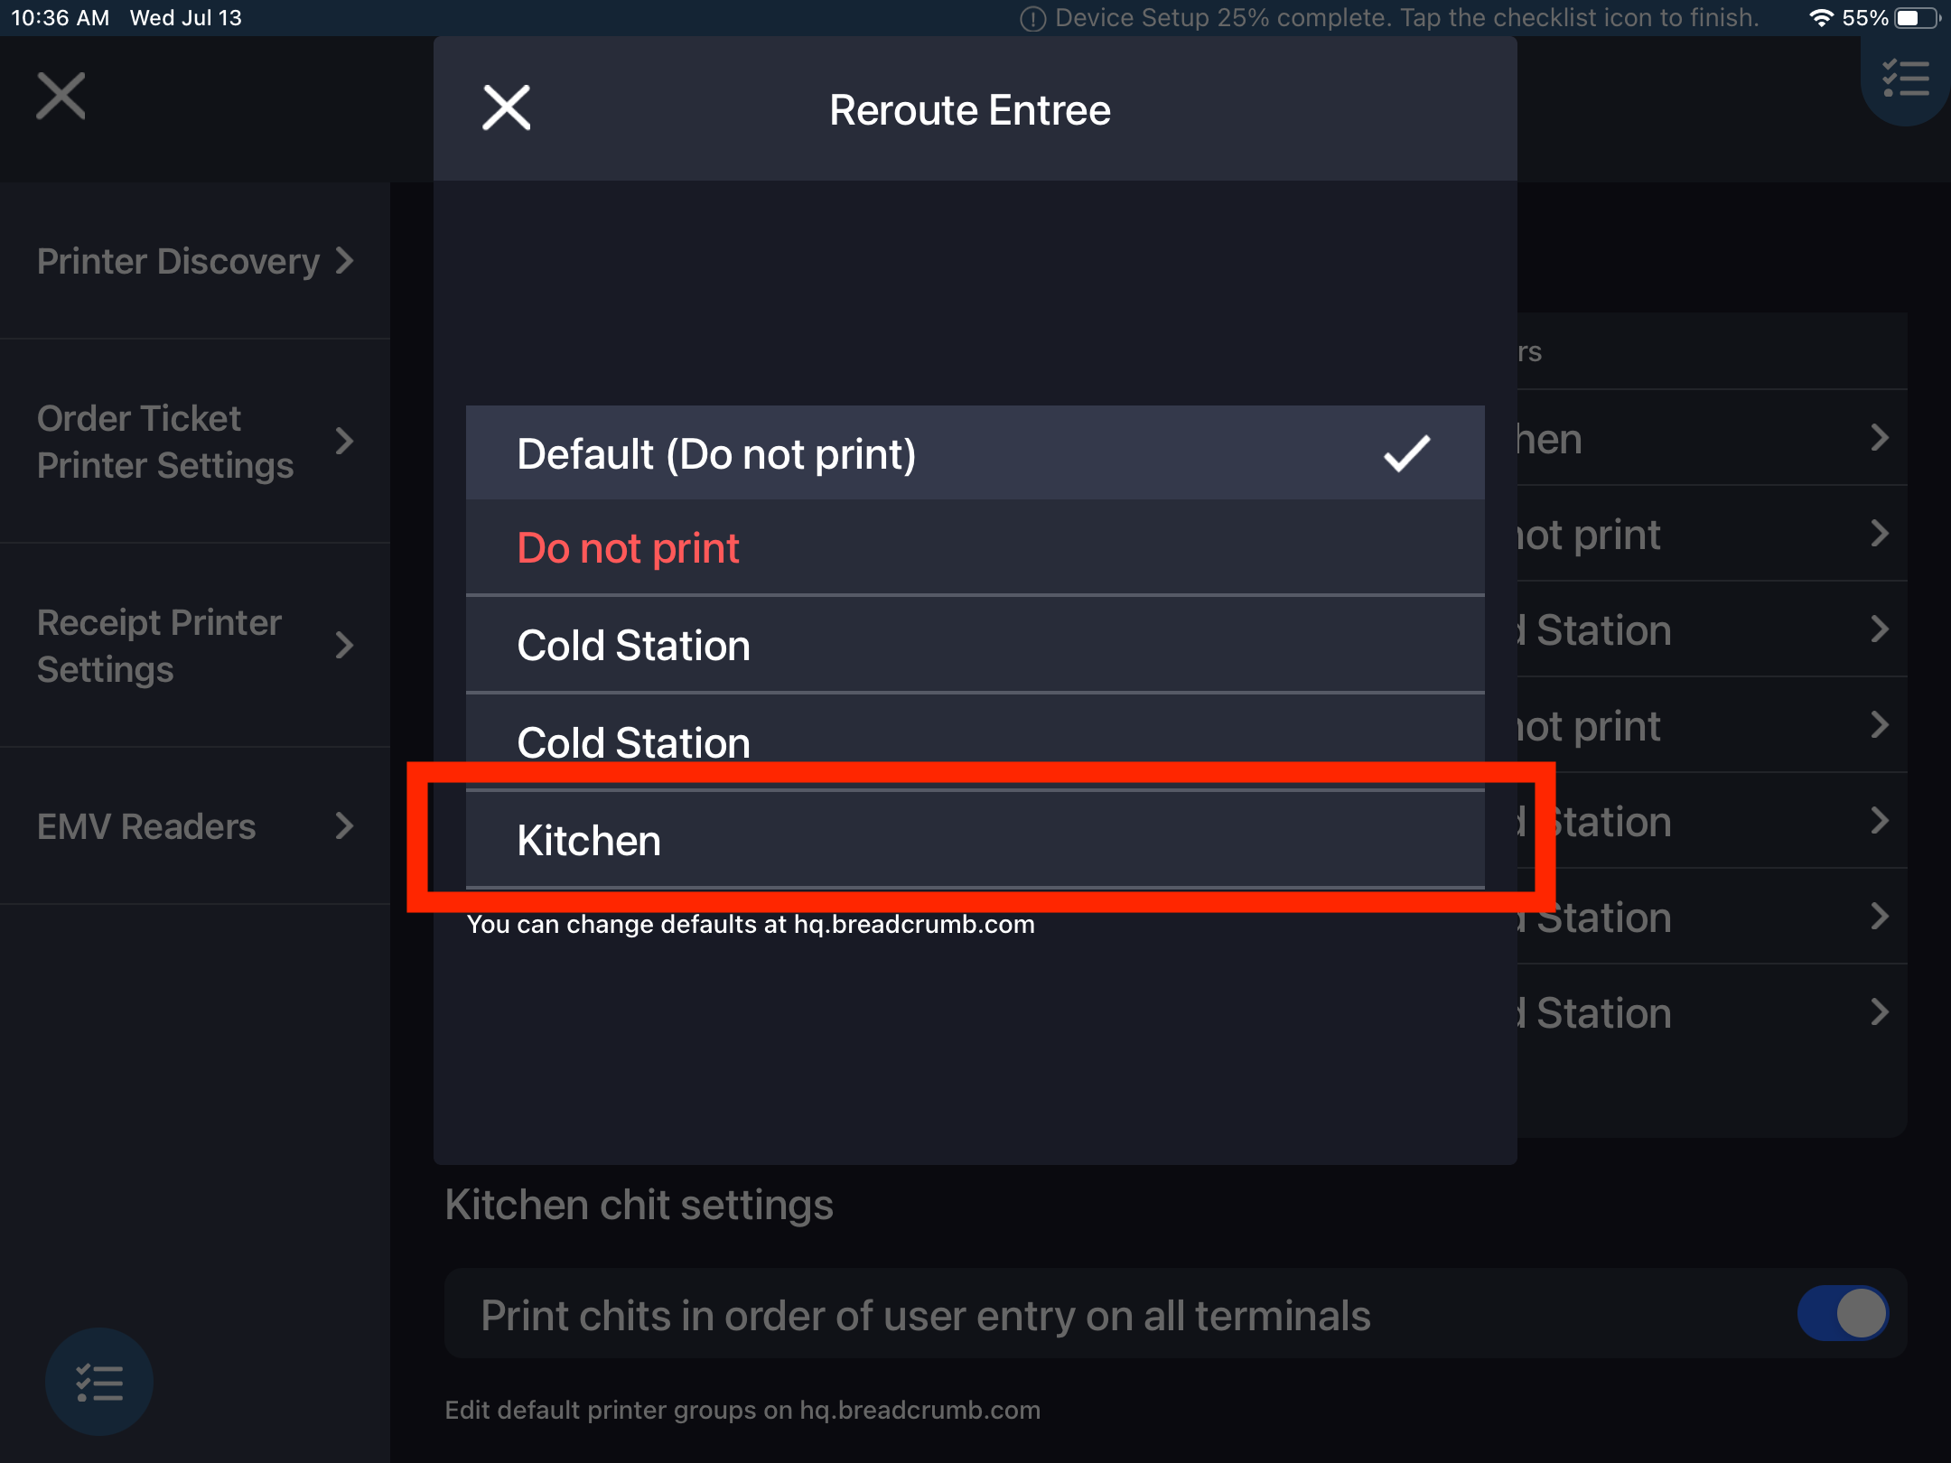
Task: Close the Reroute Entree dialog
Action: click(506, 107)
